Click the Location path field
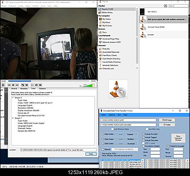Image resolution: width=190 pixels, height=176 pixels. pos(59,150)
